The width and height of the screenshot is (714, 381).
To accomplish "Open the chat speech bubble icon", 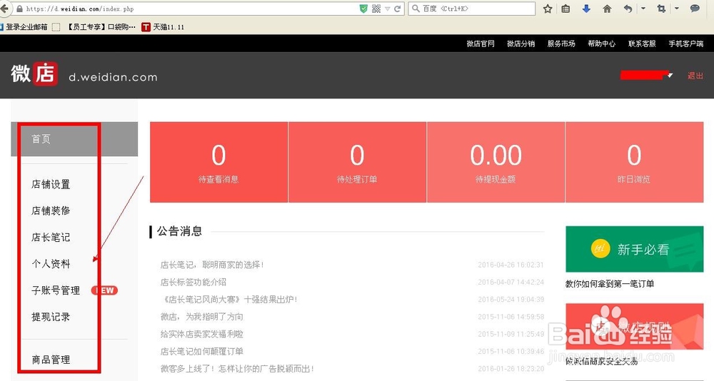I will tap(695, 9).
